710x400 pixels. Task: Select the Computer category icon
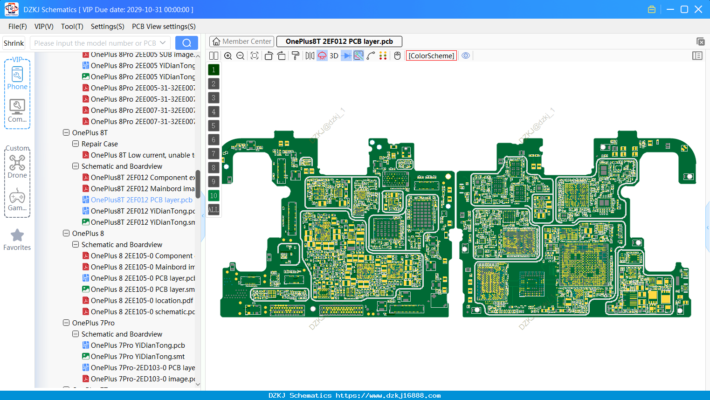(x=17, y=111)
